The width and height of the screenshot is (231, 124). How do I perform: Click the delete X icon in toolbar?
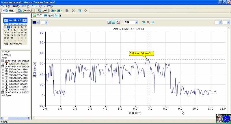73,11
